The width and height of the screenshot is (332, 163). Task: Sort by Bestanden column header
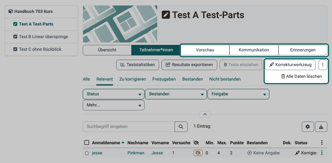coord(257,143)
